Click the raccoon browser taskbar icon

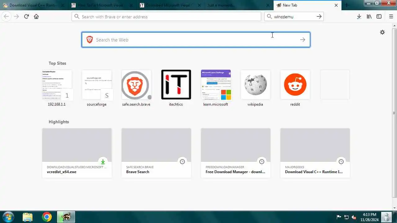(66, 217)
